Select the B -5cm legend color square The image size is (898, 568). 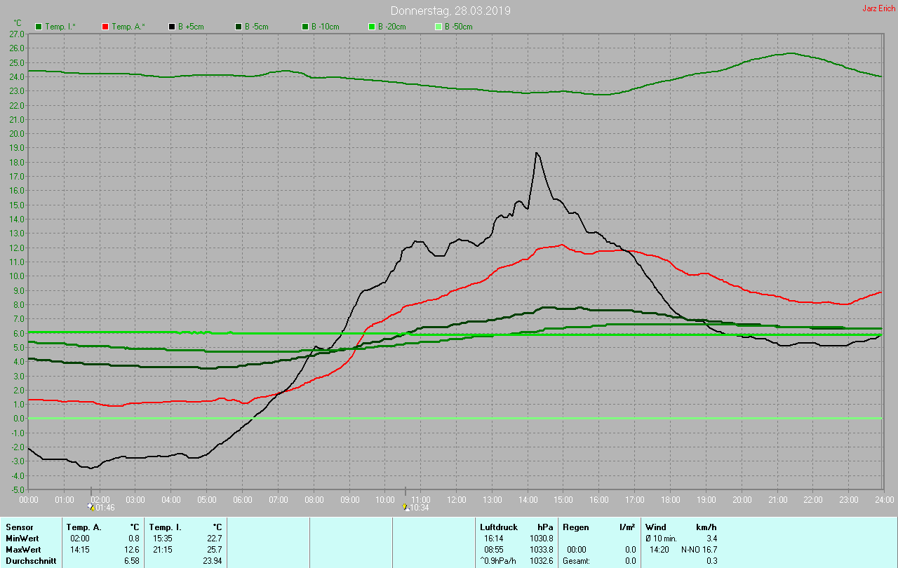click(239, 27)
